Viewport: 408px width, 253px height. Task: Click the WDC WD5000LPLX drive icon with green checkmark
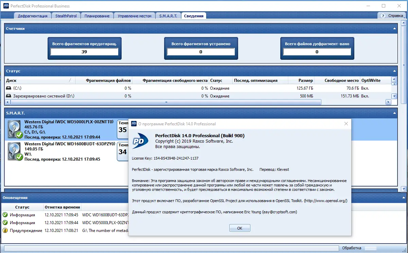point(14,129)
